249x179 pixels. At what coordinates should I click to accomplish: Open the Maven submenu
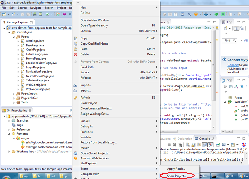pyautogui.click(x=116, y=148)
